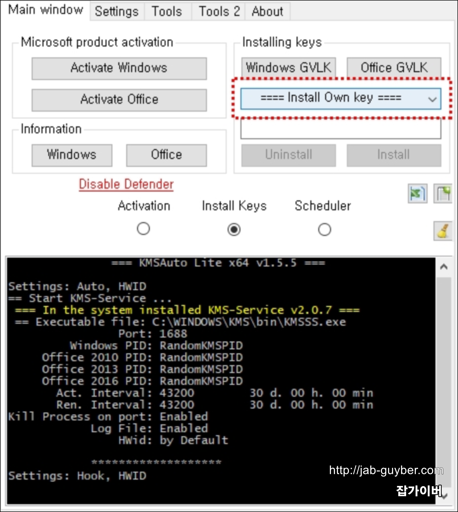Click the 'Ren. Interval: 43200' log line
This screenshot has height=512, width=458.
tap(214, 405)
